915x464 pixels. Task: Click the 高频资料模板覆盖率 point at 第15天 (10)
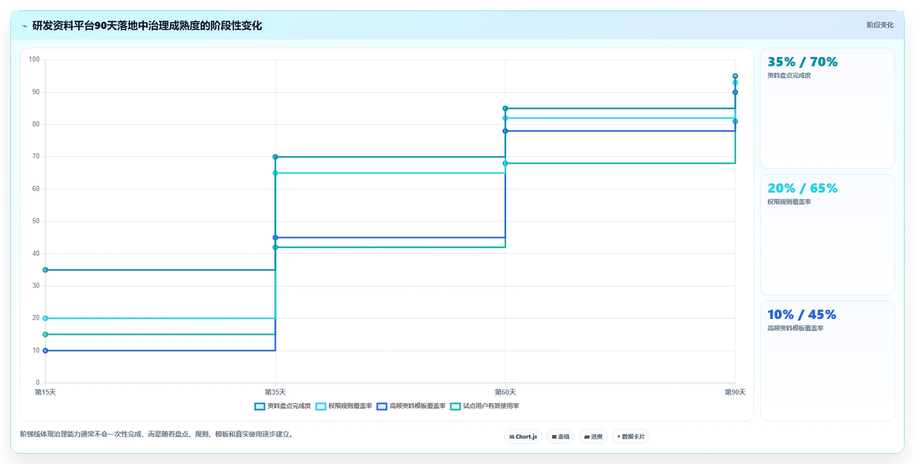pos(46,351)
